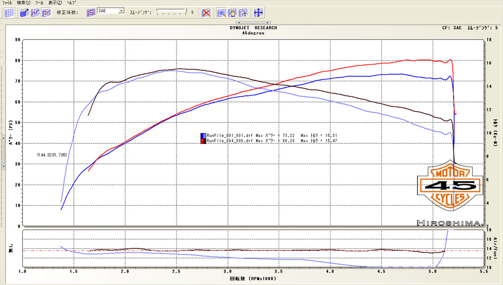Toggle the hand pan mode
The width and height of the screenshot is (503, 285).
point(232,13)
